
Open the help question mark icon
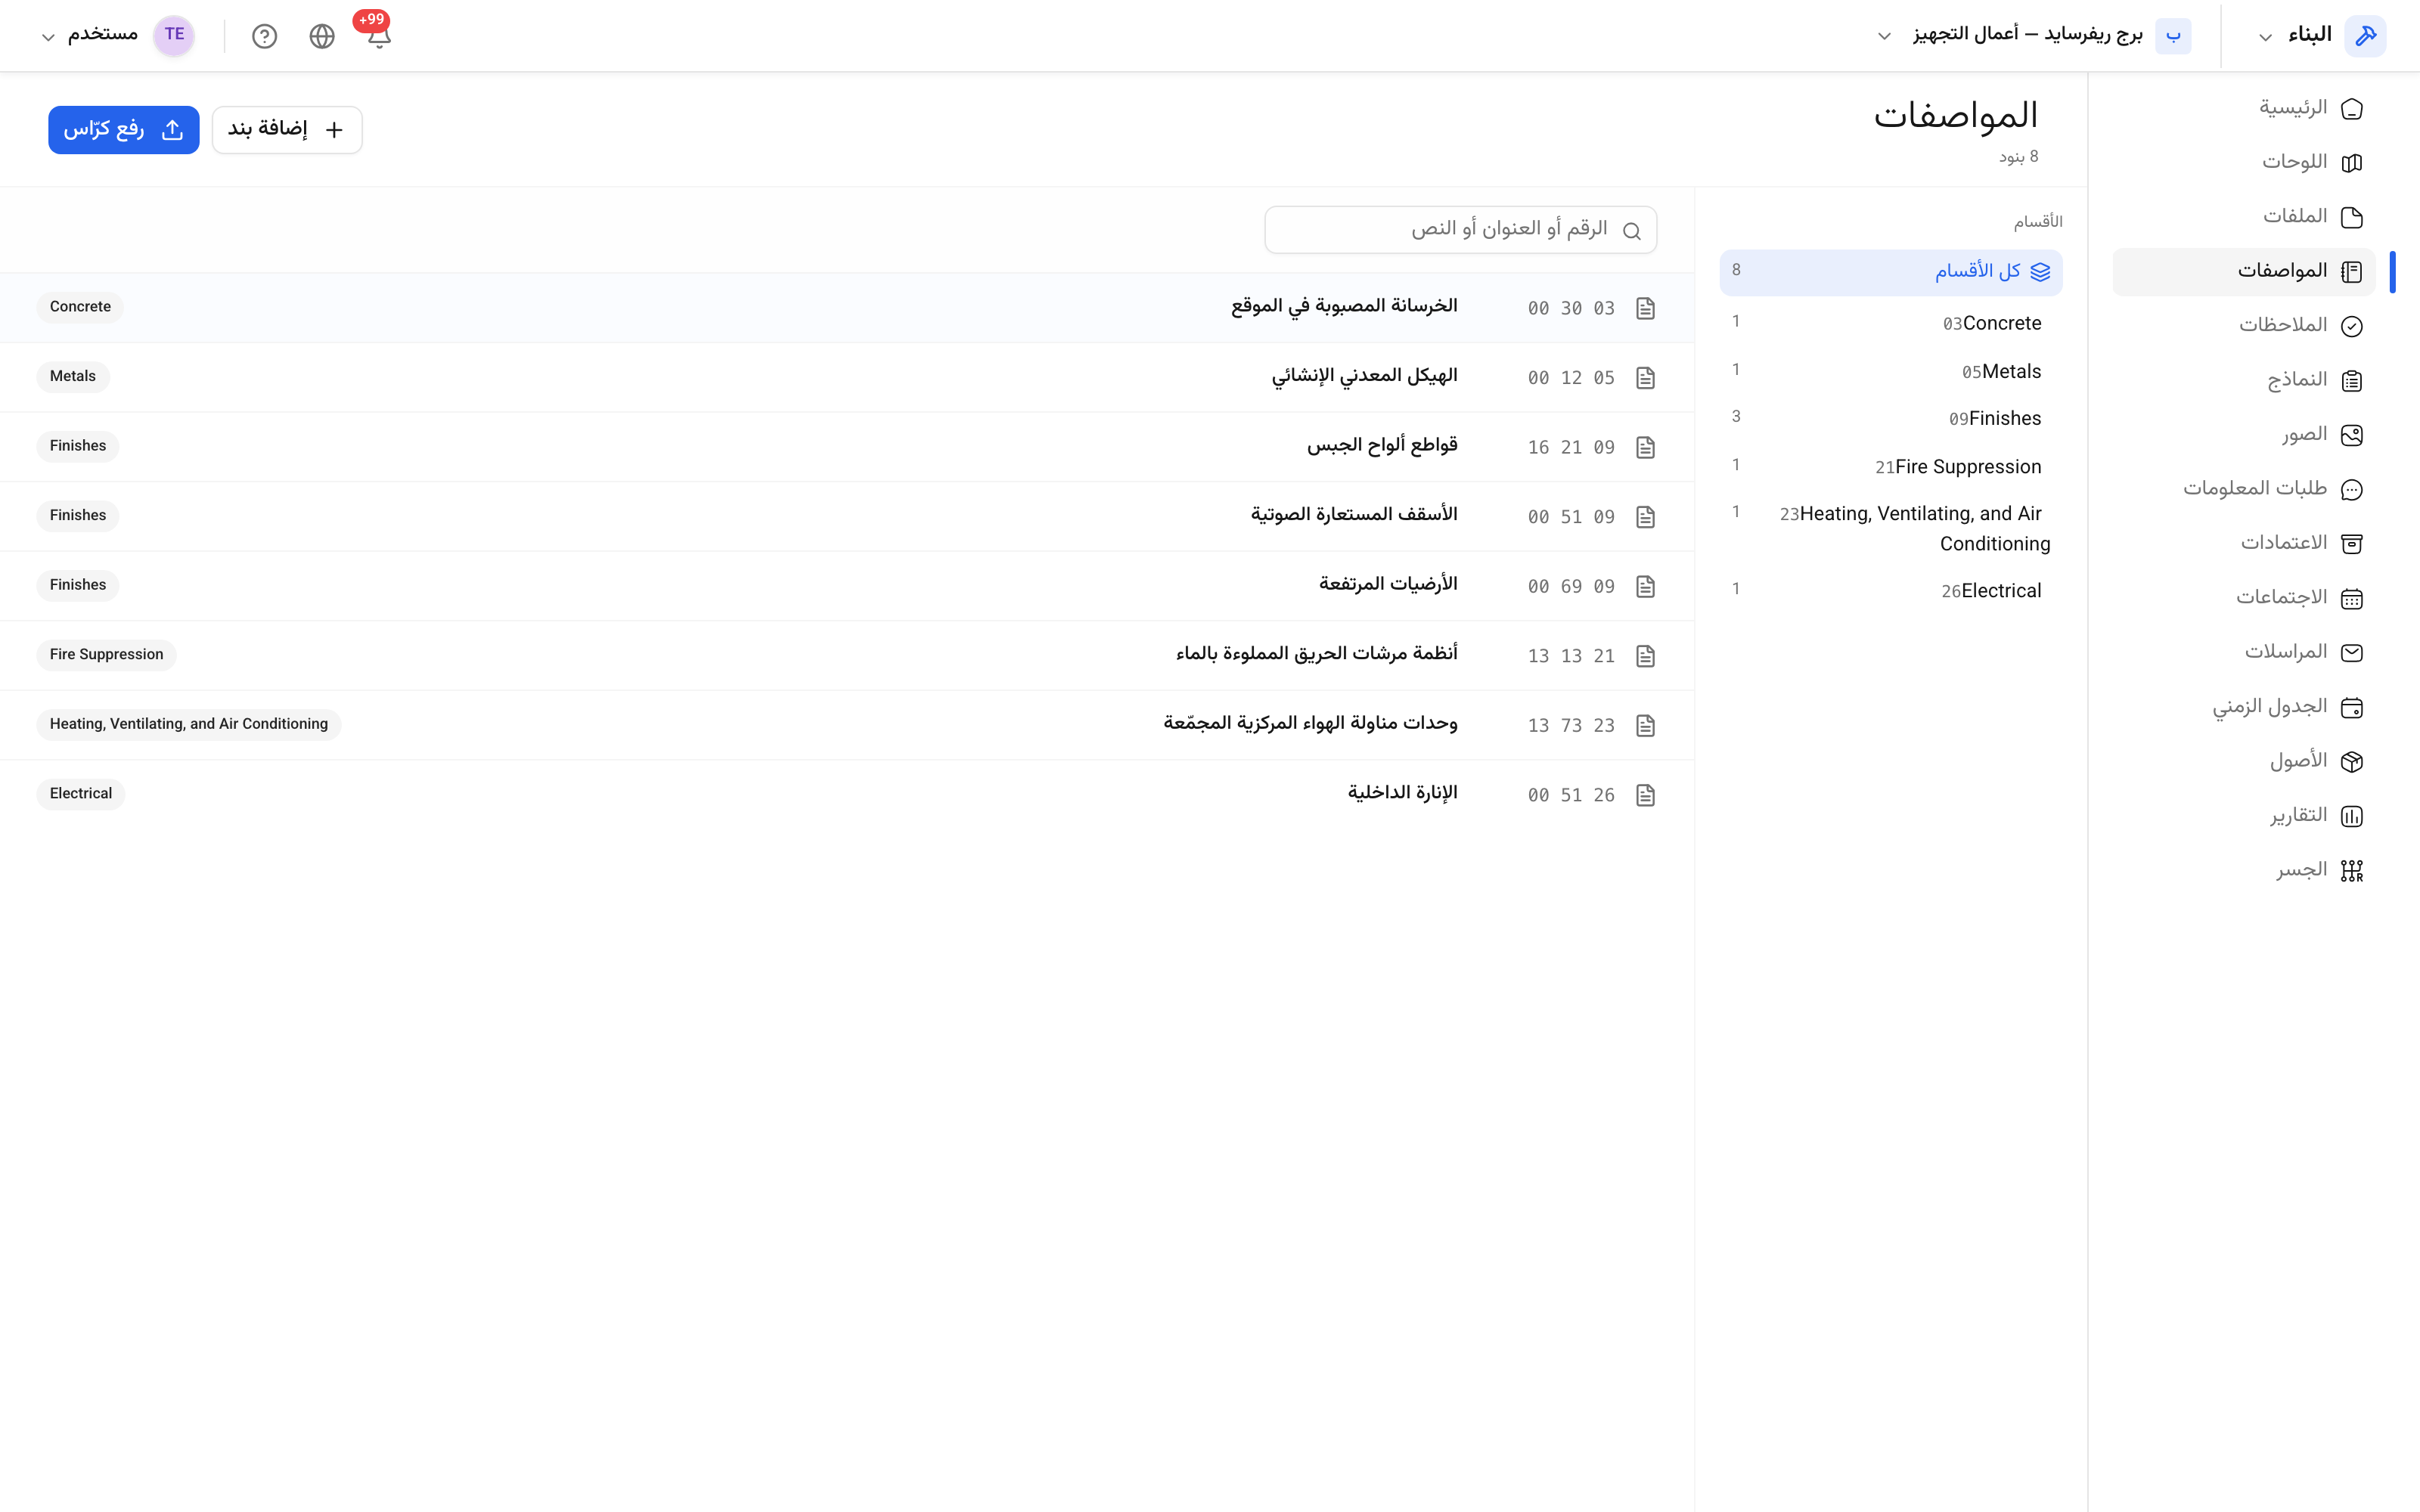point(264,36)
